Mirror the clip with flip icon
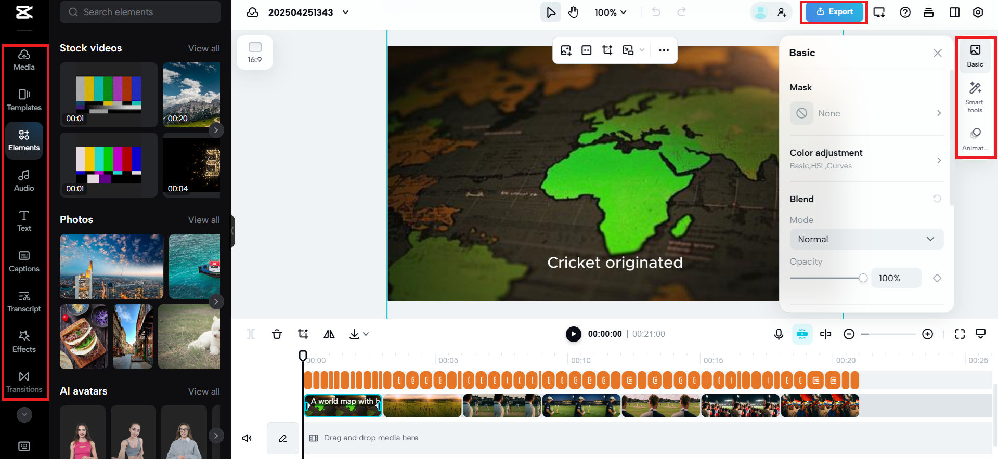 point(329,334)
